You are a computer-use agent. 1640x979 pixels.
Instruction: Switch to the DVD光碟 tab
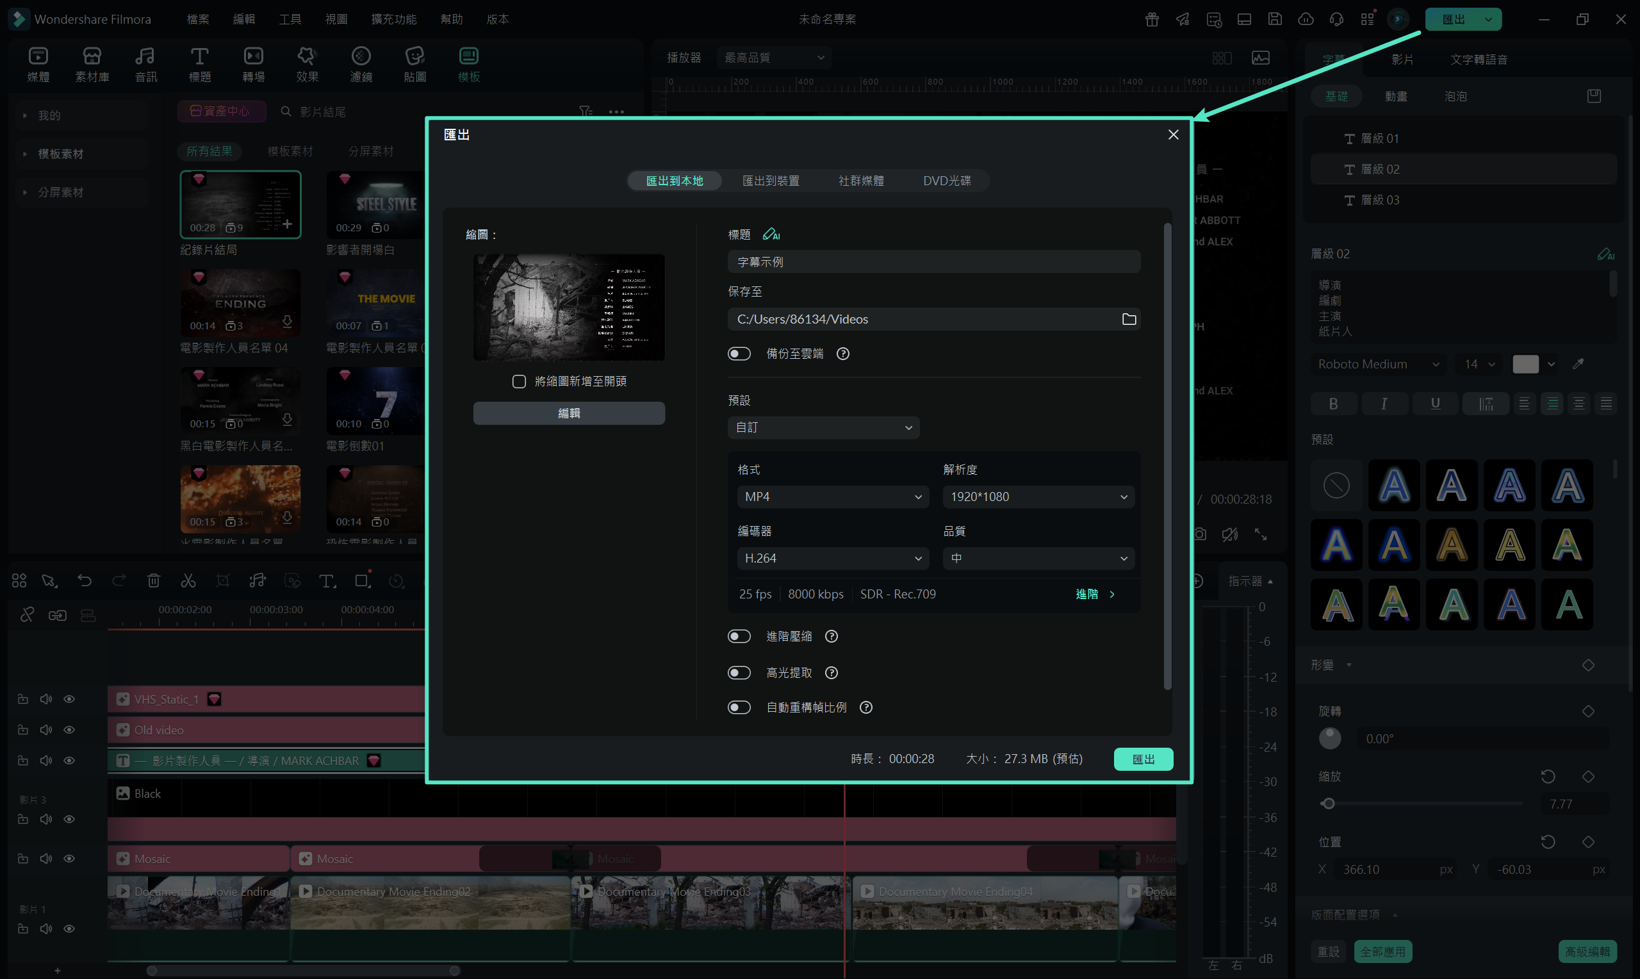click(946, 181)
